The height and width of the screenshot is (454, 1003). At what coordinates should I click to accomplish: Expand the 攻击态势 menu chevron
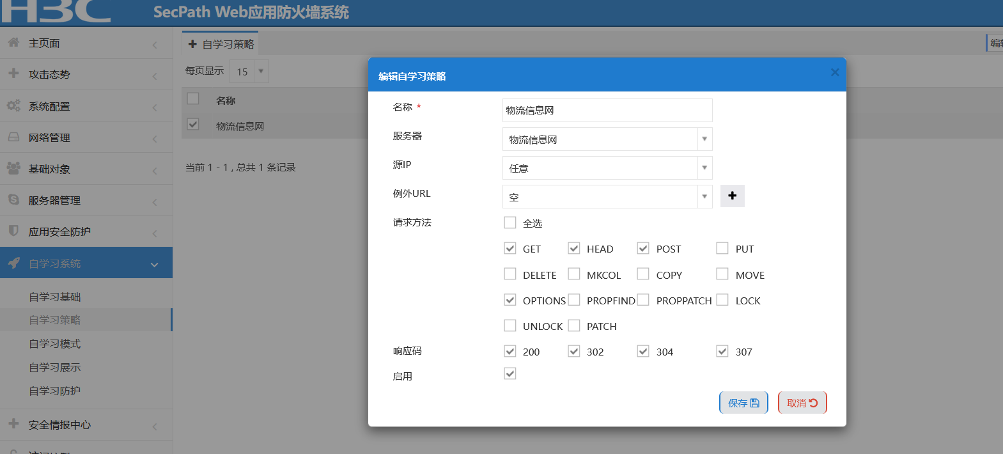(155, 76)
